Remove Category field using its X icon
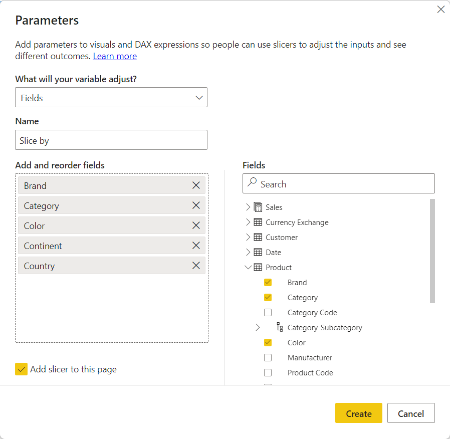The width and height of the screenshot is (450, 439). pos(196,205)
